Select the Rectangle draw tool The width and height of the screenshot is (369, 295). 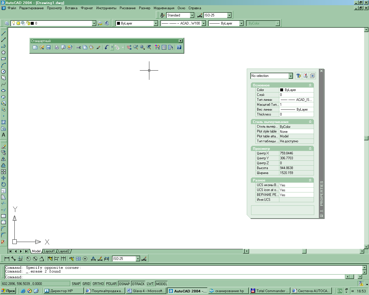(3, 59)
